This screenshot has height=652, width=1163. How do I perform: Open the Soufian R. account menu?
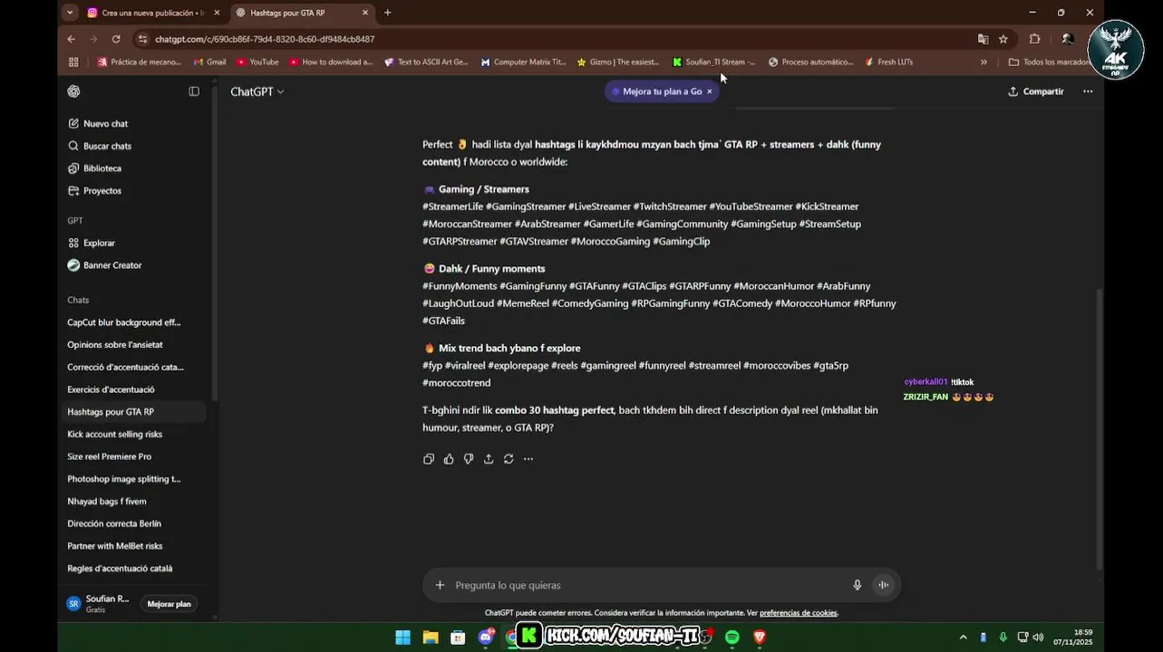click(98, 604)
